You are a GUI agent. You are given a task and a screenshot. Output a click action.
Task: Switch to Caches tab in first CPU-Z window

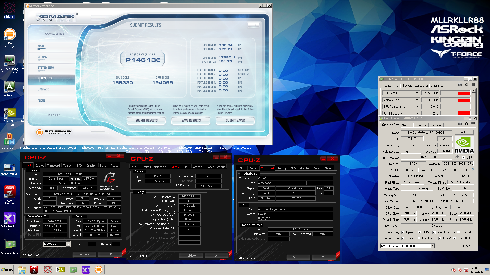point(40,166)
